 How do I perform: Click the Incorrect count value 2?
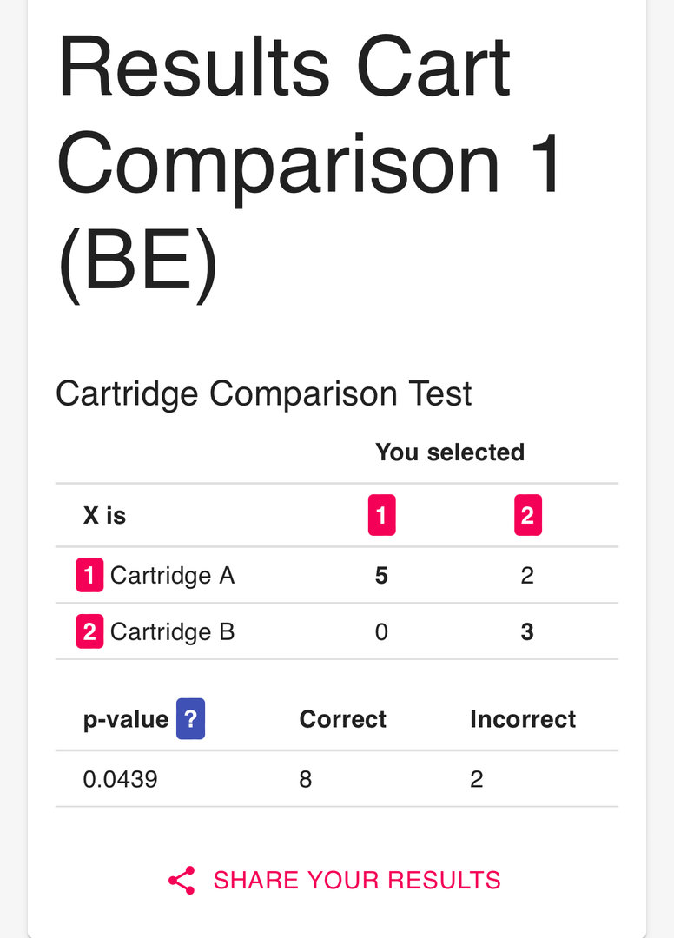(x=476, y=779)
